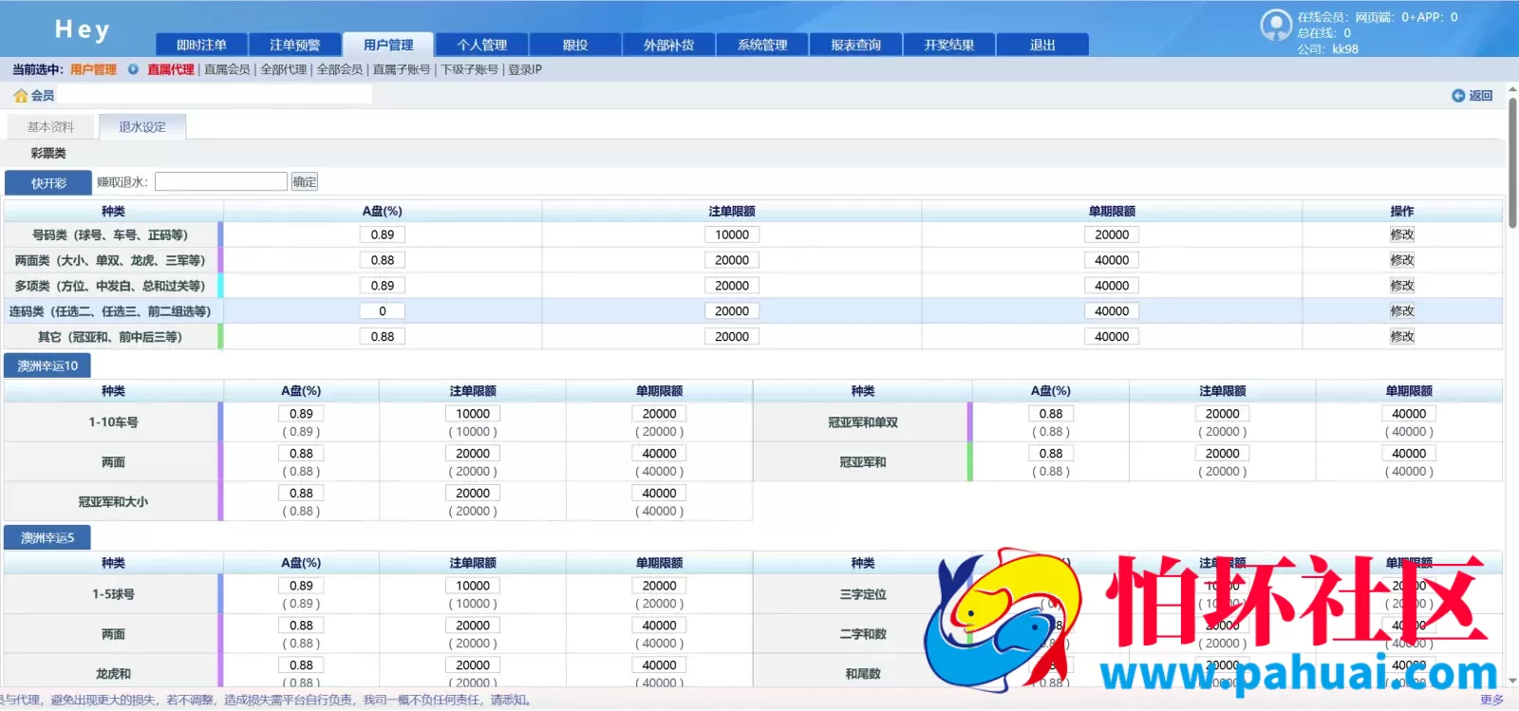The image size is (1519, 711).
Task: Open the 注单预警 menu
Action: 295,45
